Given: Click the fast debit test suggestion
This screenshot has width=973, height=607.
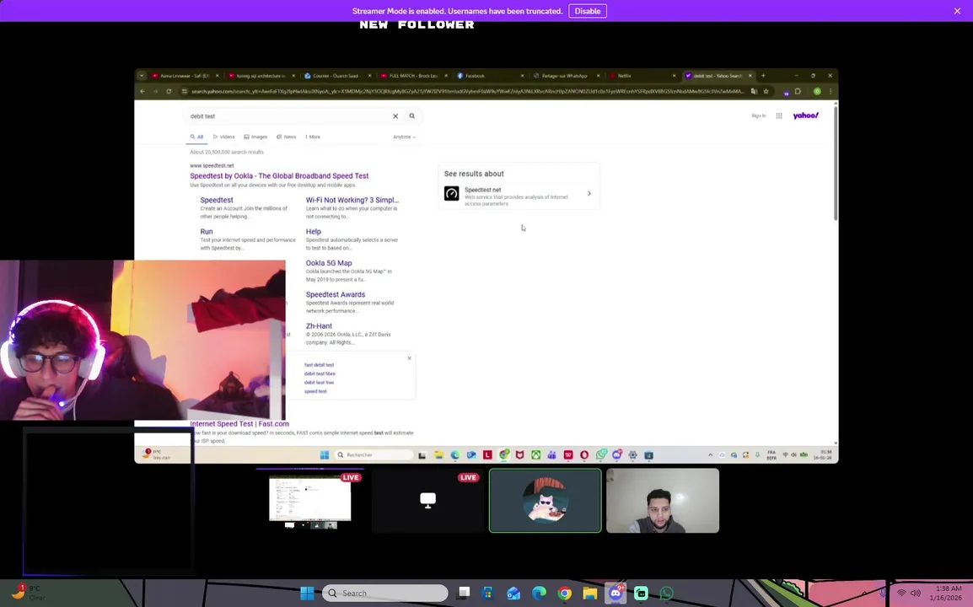Looking at the screenshot, I should click(319, 365).
